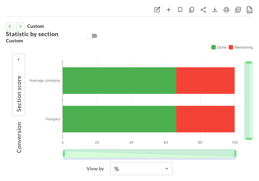Open the View by dropdown
259x181 pixels.
pyautogui.click(x=141, y=169)
